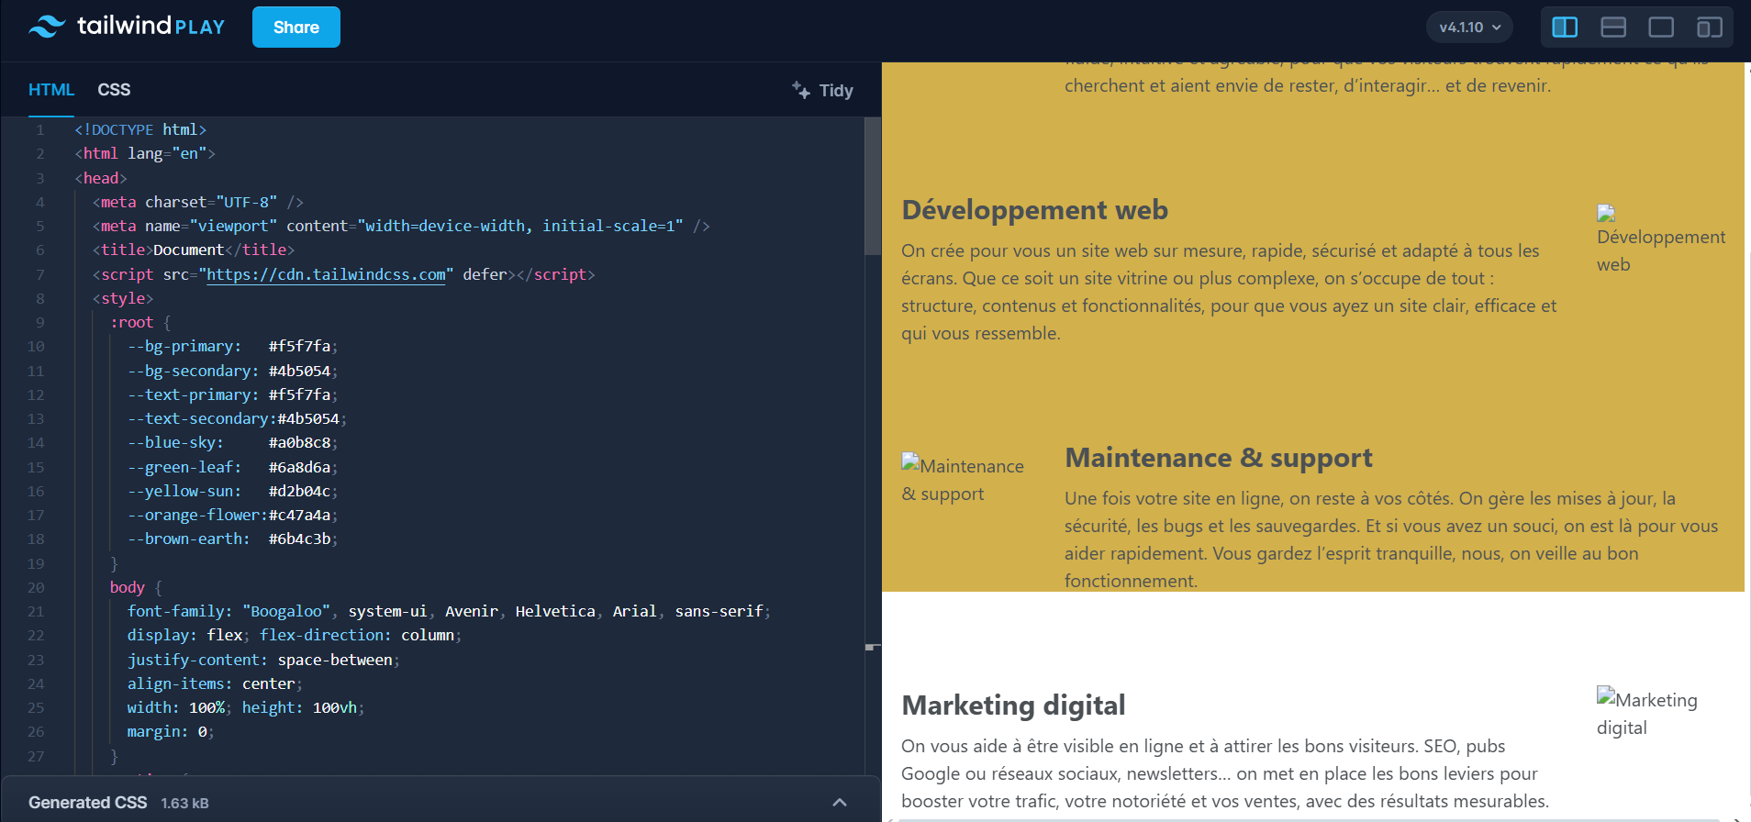Select the HTML tab
The image size is (1751, 822).
click(x=50, y=90)
